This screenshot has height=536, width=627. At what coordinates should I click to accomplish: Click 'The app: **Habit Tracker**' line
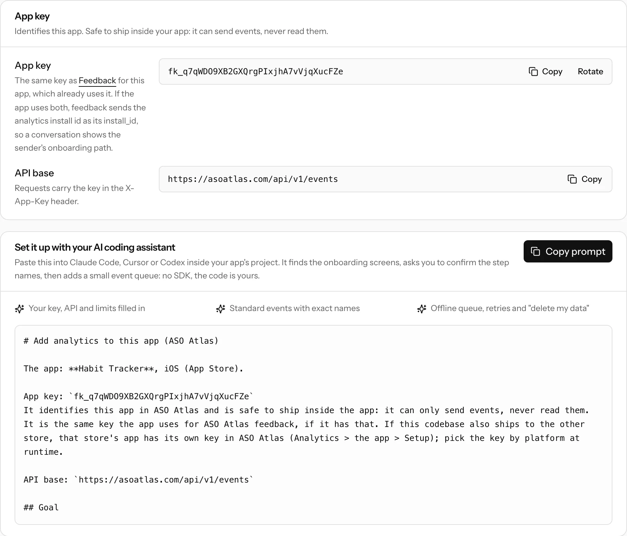click(x=134, y=369)
